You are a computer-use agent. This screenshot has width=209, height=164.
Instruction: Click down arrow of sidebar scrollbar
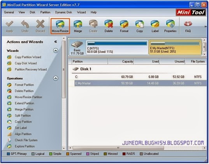tap(64, 148)
